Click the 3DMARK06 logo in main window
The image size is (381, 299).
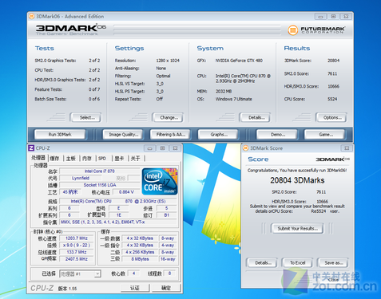71,30
